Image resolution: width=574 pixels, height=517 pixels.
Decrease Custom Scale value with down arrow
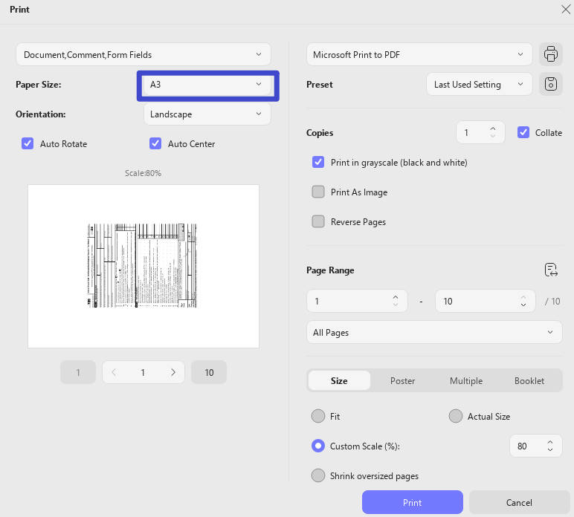[x=550, y=449]
